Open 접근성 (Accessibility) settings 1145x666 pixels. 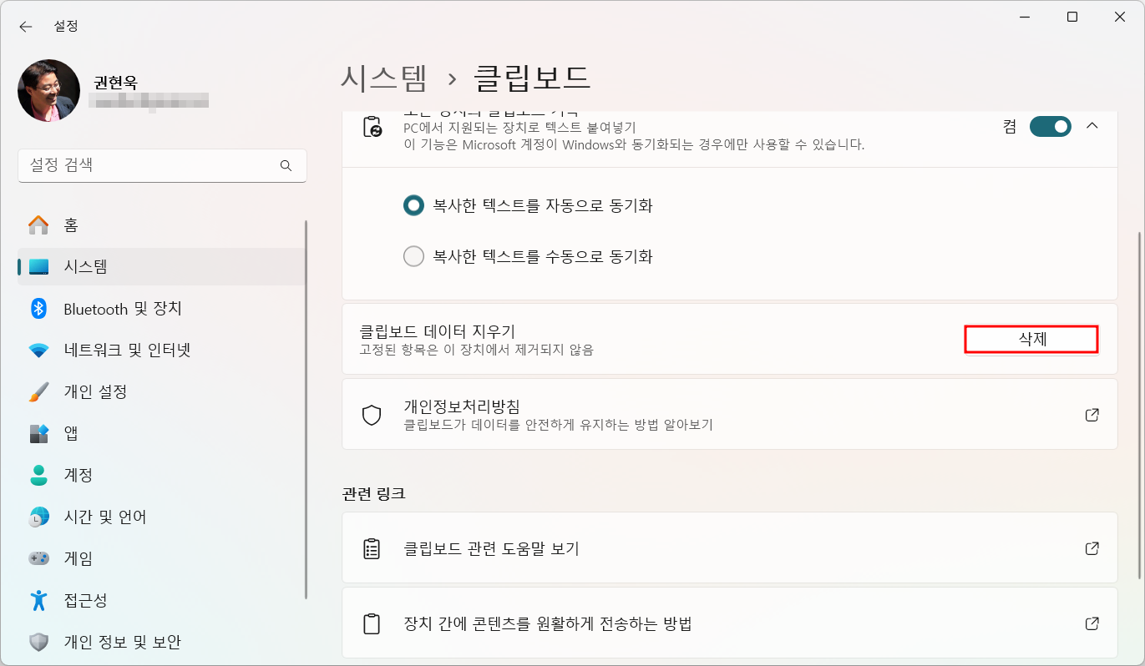click(84, 600)
